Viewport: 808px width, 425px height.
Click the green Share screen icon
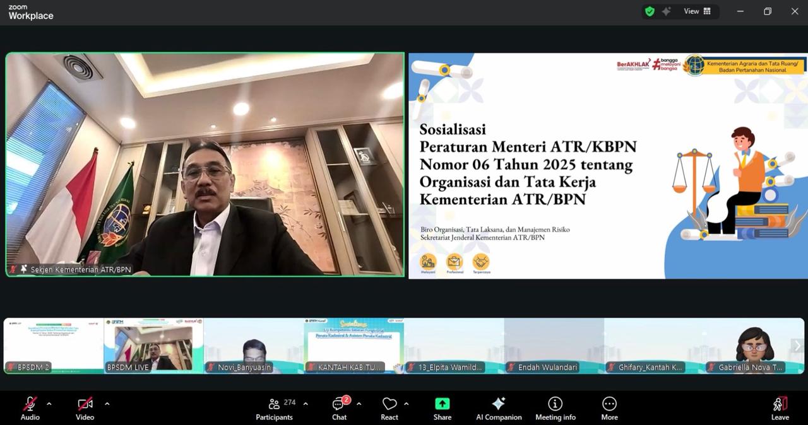click(441, 404)
